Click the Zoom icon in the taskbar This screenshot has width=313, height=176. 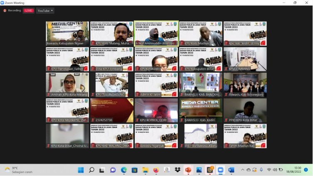(x=220, y=170)
